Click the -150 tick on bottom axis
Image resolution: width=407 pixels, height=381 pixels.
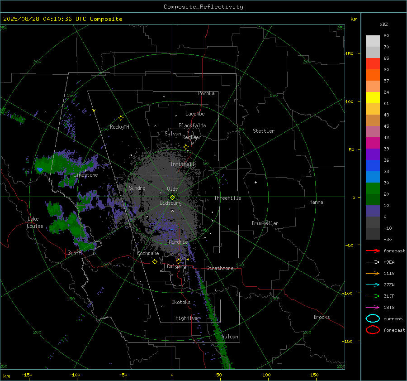[27, 375]
